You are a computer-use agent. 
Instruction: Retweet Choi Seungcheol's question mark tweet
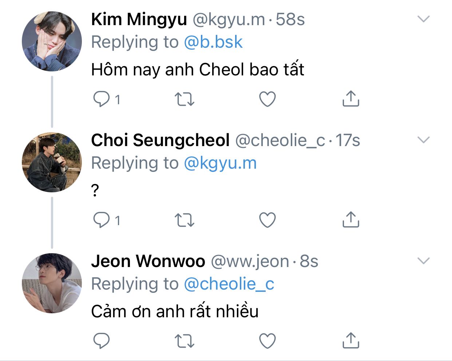click(x=185, y=220)
